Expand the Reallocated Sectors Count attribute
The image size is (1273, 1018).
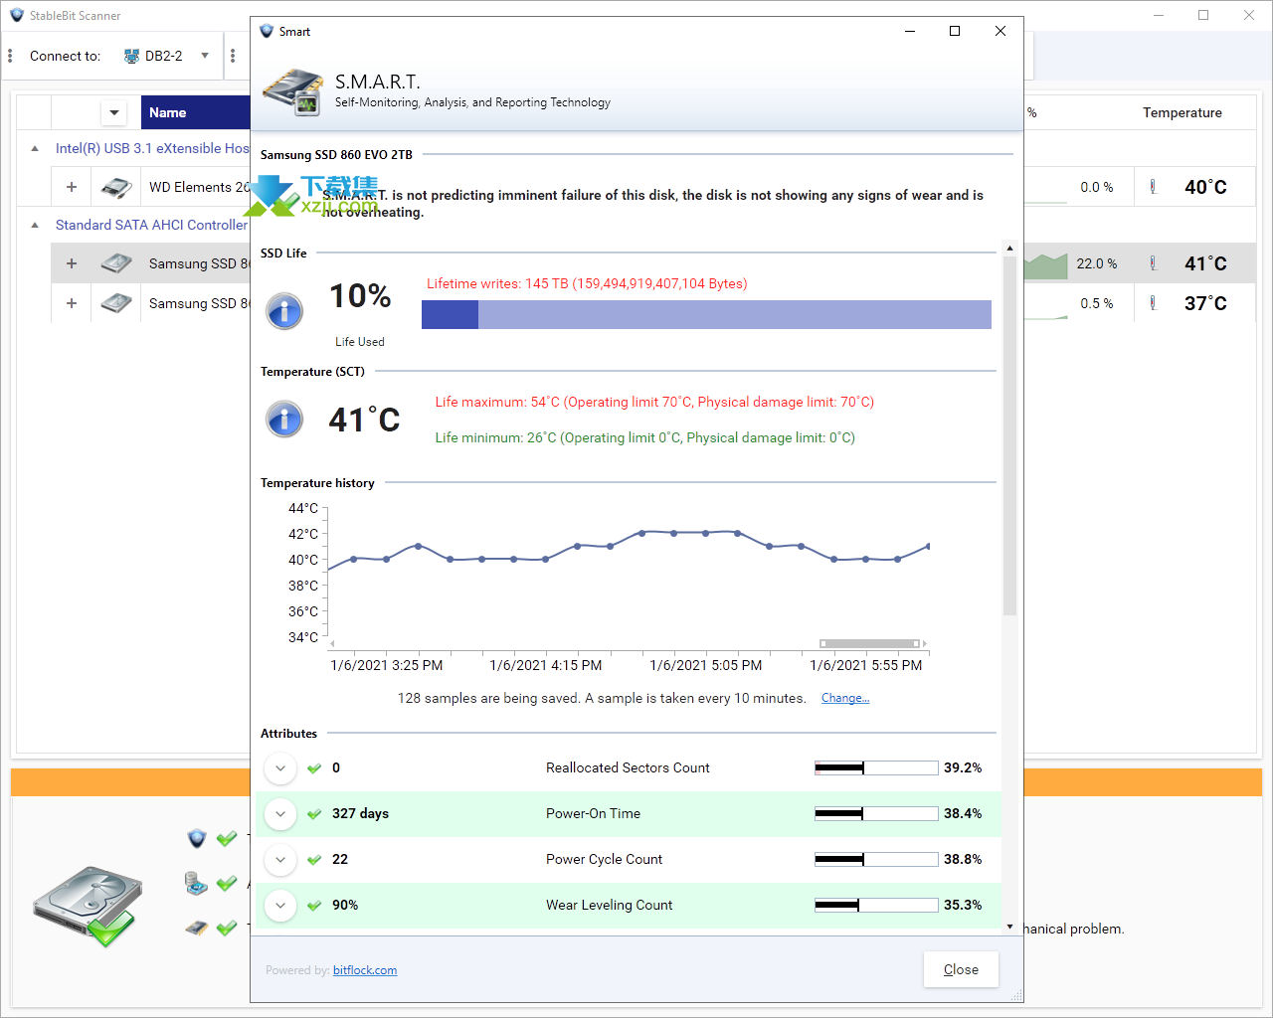(280, 768)
